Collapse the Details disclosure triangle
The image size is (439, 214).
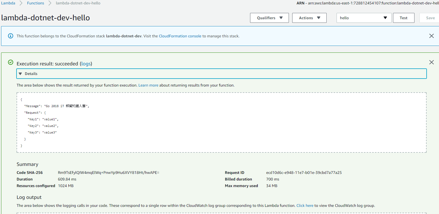click(20, 74)
